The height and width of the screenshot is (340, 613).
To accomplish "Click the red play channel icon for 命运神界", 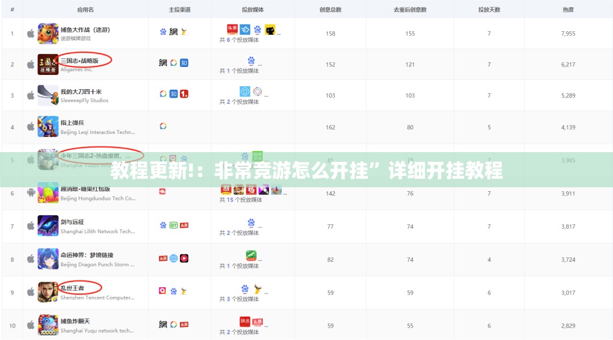I will (x=184, y=258).
